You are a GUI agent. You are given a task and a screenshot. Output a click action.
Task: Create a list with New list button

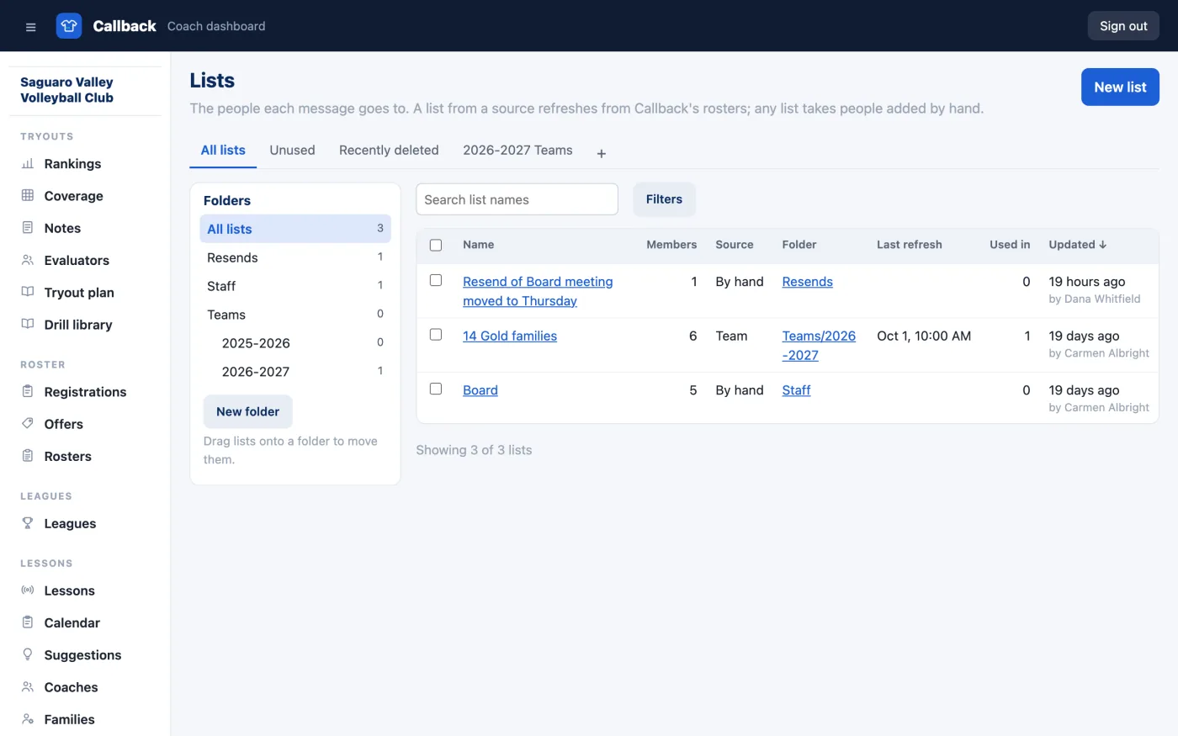(1120, 87)
